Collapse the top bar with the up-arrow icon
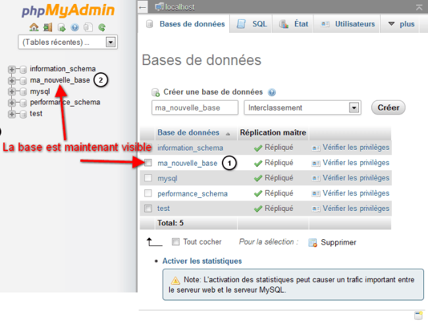This screenshot has width=428, height=328. point(419,7)
